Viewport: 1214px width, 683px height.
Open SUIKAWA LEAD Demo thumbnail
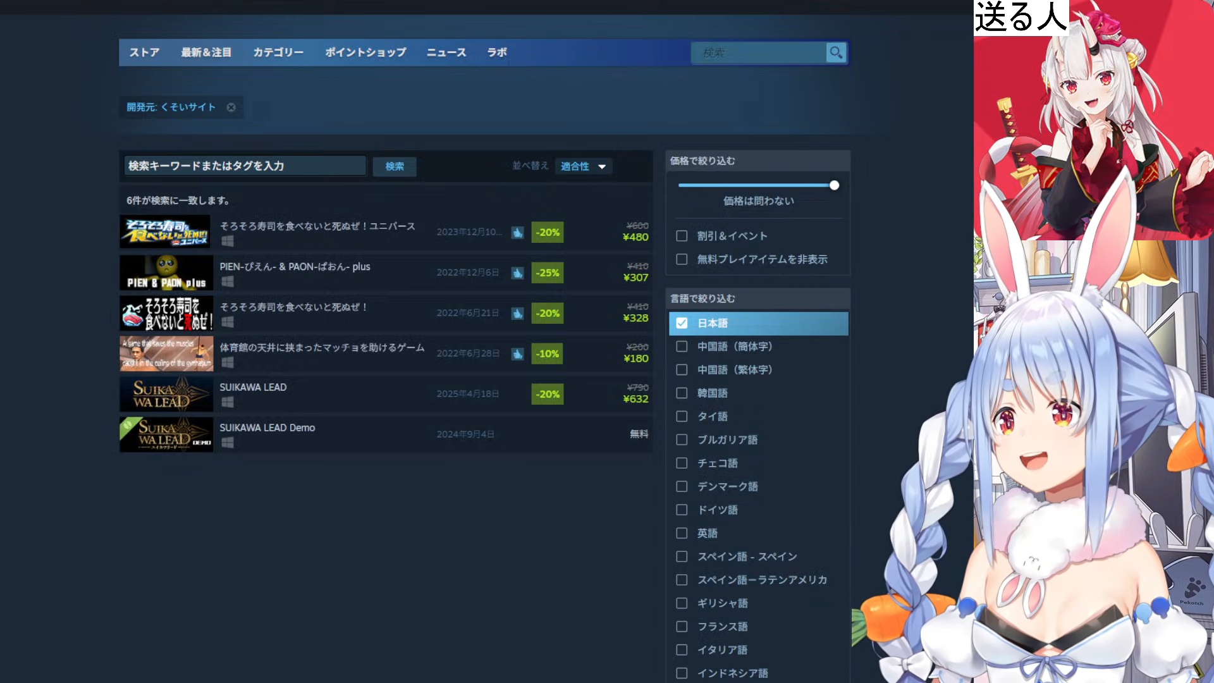coord(166,434)
